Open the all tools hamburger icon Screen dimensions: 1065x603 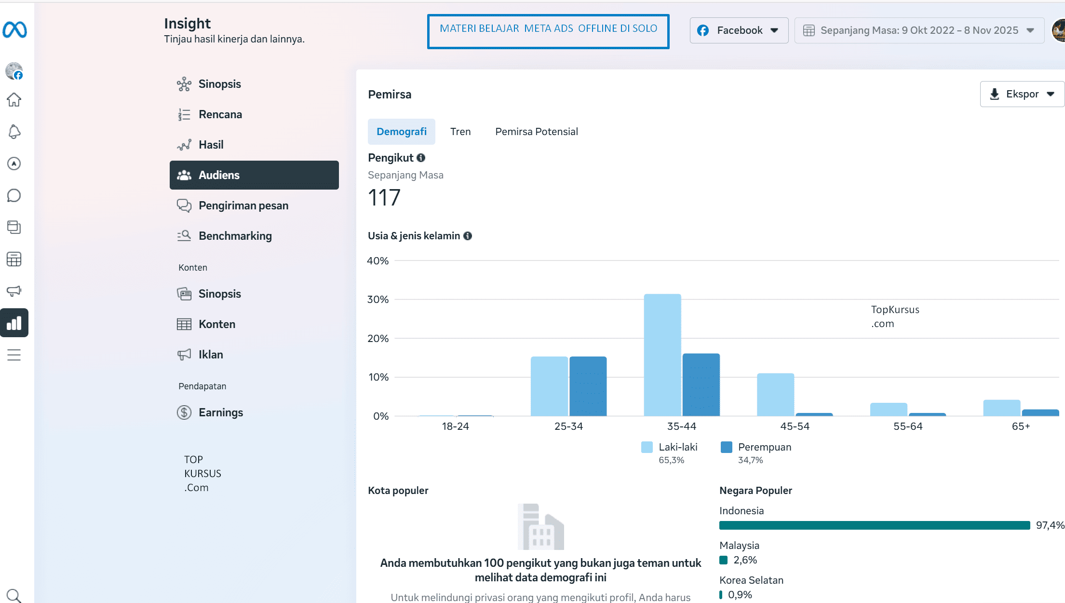pos(14,355)
